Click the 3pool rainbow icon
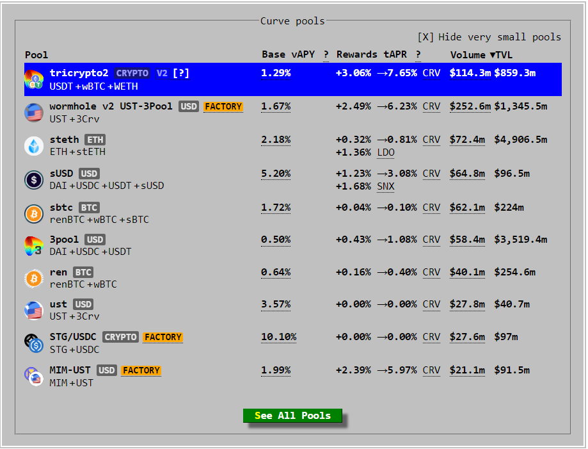The image size is (588, 449). click(34, 245)
